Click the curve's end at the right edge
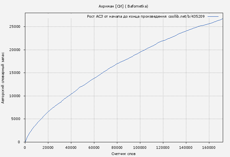The height and width of the screenshot is (157, 230). (222, 19)
